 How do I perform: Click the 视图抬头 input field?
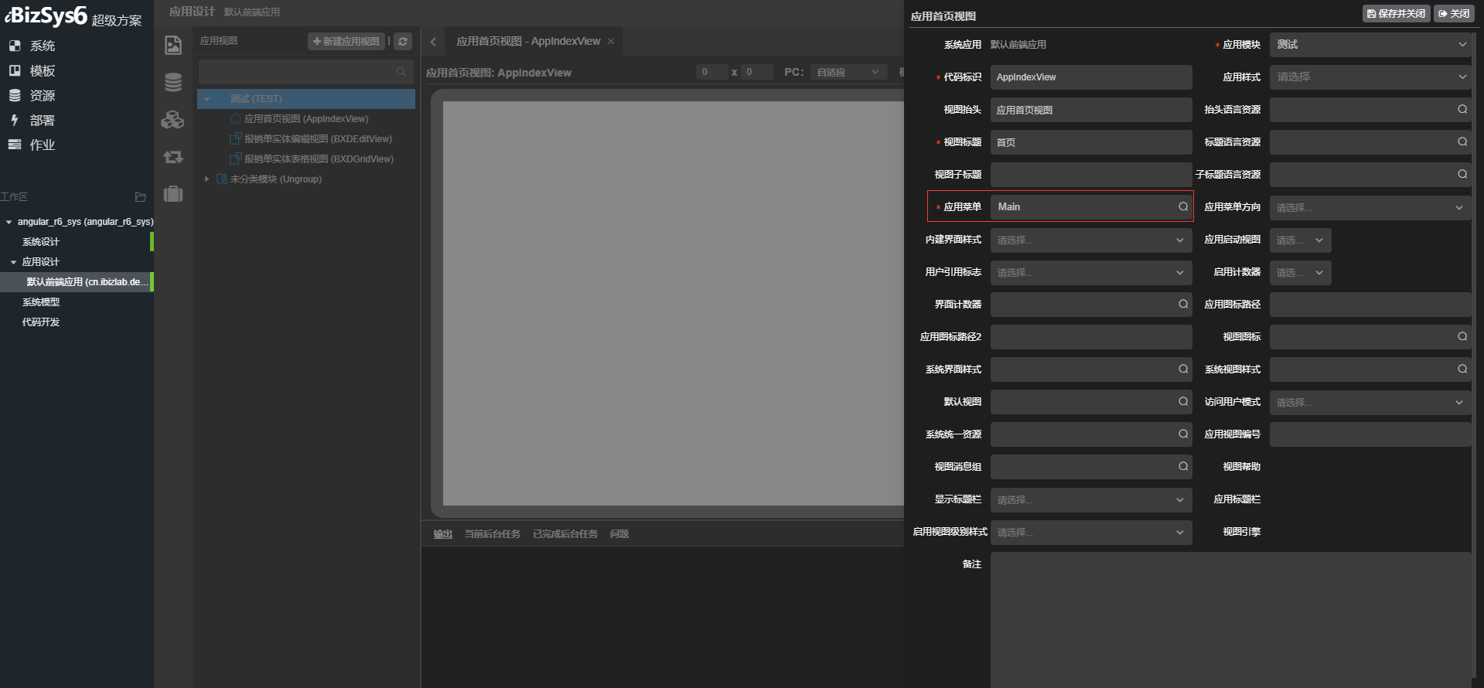[1091, 110]
